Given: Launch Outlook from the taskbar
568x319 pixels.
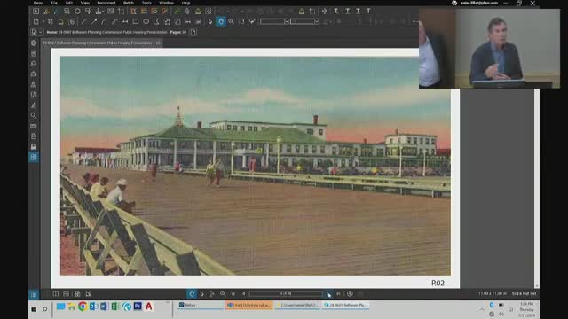Looking at the screenshot, I should pos(93,307).
